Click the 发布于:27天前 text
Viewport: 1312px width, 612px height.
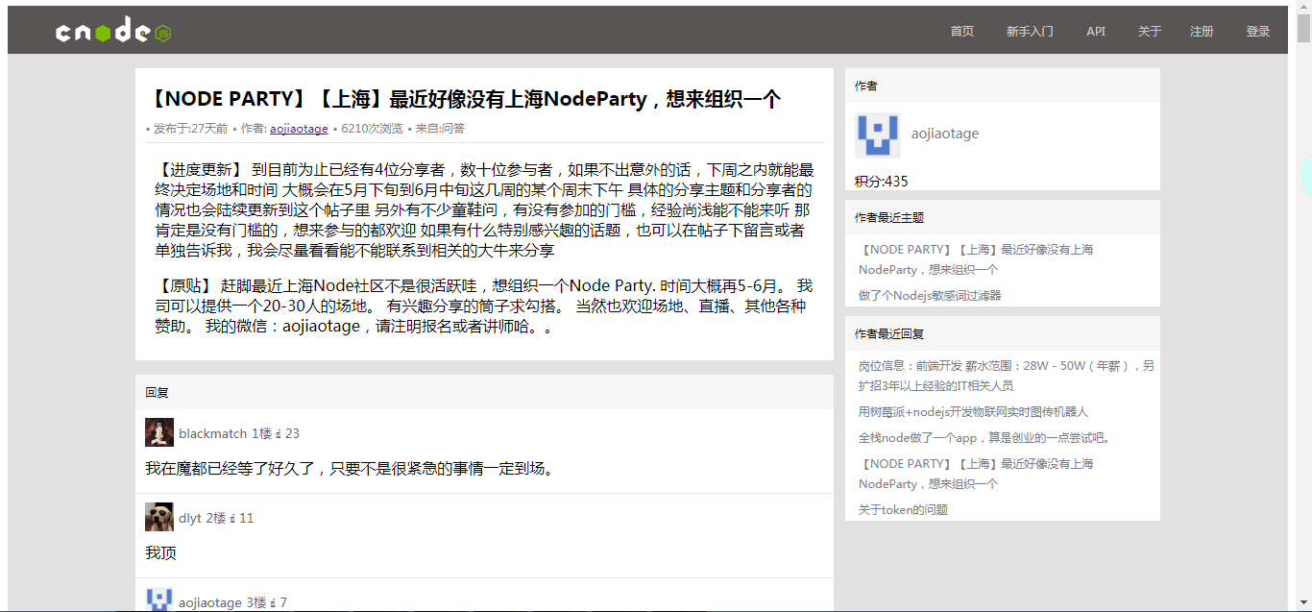pyautogui.click(x=190, y=128)
